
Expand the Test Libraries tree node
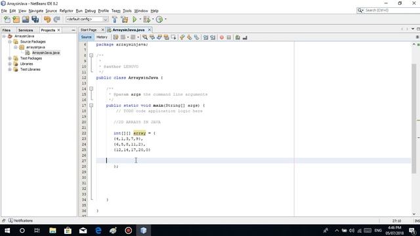pyautogui.click(x=10, y=69)
